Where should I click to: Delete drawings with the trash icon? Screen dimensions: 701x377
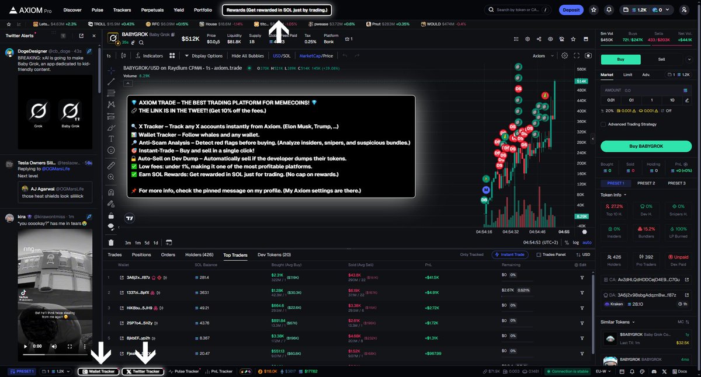point(111,242)
